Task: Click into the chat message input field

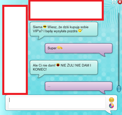Action: pos(57,103)
